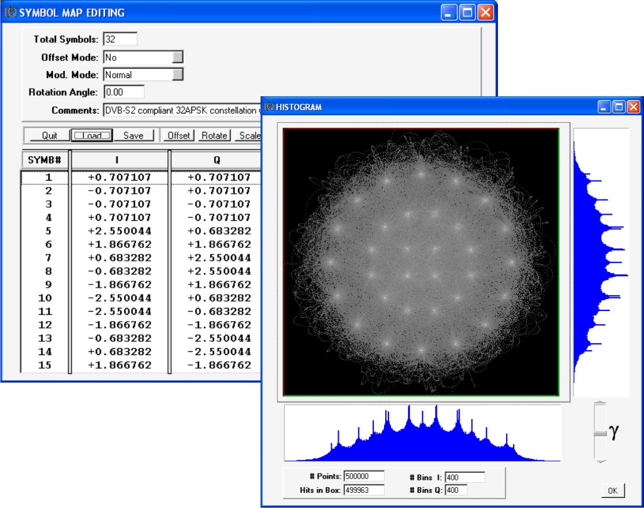Viewport: 644px width, 508px height.
Task: Click the SYMB# column header
Action: (44, 160)
